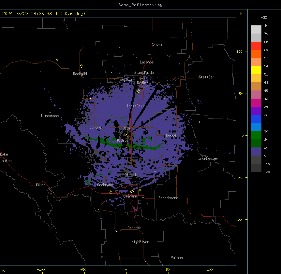281x274 pixels.
Task: Click the asterisk marker above Limestone
Action: (x=50, y=113)
